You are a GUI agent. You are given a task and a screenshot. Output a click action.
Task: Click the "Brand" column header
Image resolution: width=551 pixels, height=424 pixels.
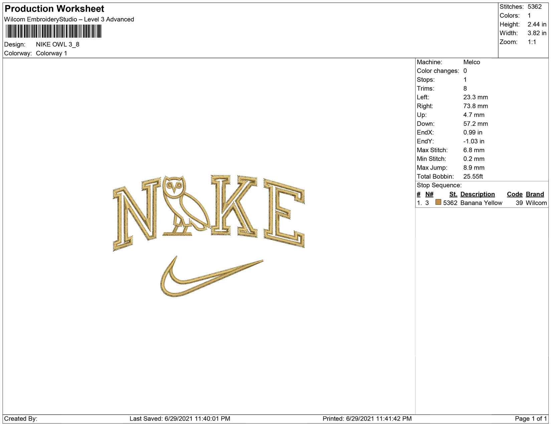tap(535, 194)
